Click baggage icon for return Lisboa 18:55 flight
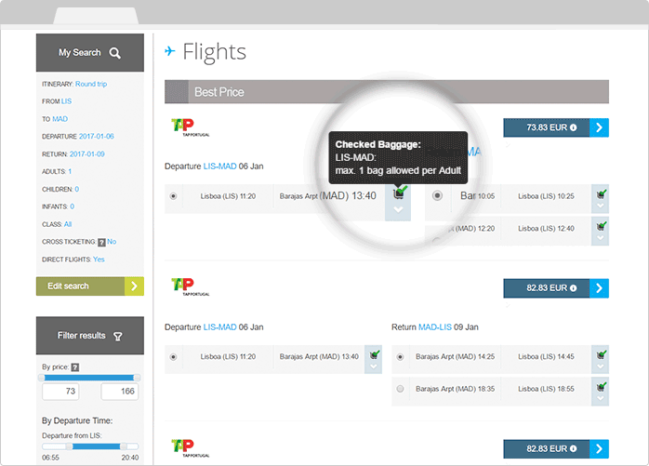649x466 pixels. coord(601,386)
